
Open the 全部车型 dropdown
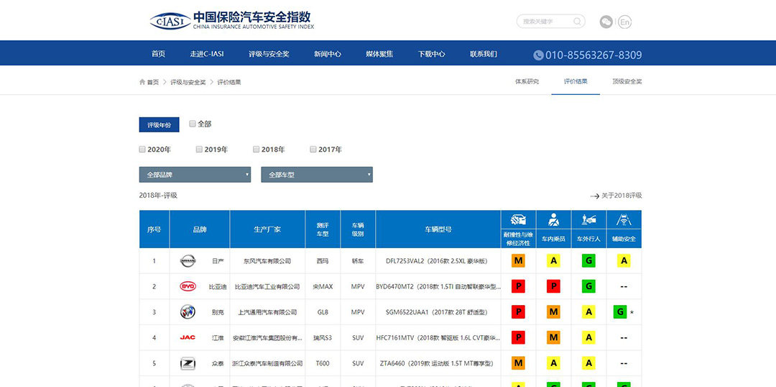[316, 175]
